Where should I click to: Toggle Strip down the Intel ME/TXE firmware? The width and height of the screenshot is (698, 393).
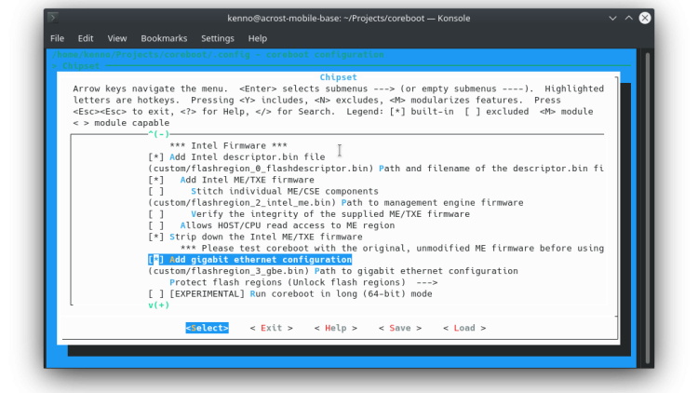point(155,237)
